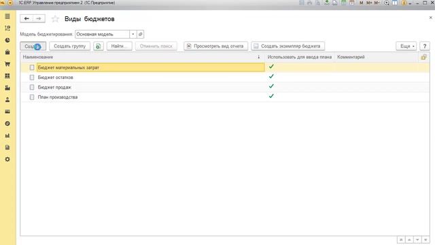Open the sidebar section below the main menu icon
Image resolution: width=435 pixels, height=245 pixels.
(7, 29)
